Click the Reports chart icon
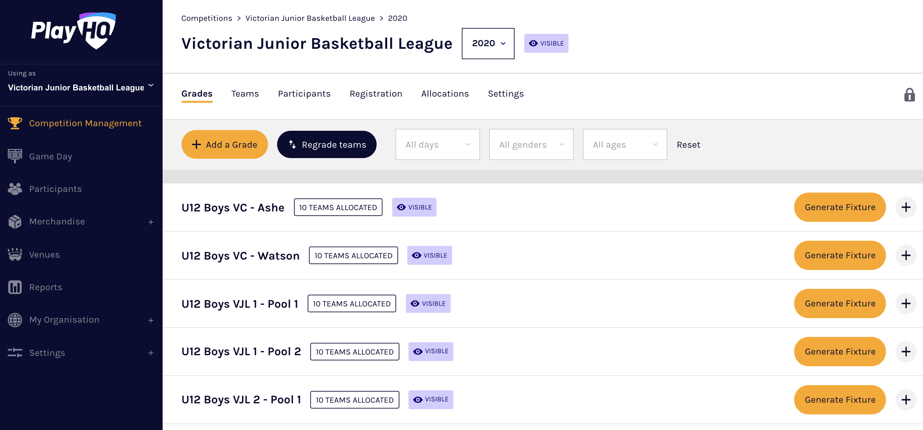Image resolution: width=923 pixels, height=430 pixels. pyautogui.click(x=15, y=287)
